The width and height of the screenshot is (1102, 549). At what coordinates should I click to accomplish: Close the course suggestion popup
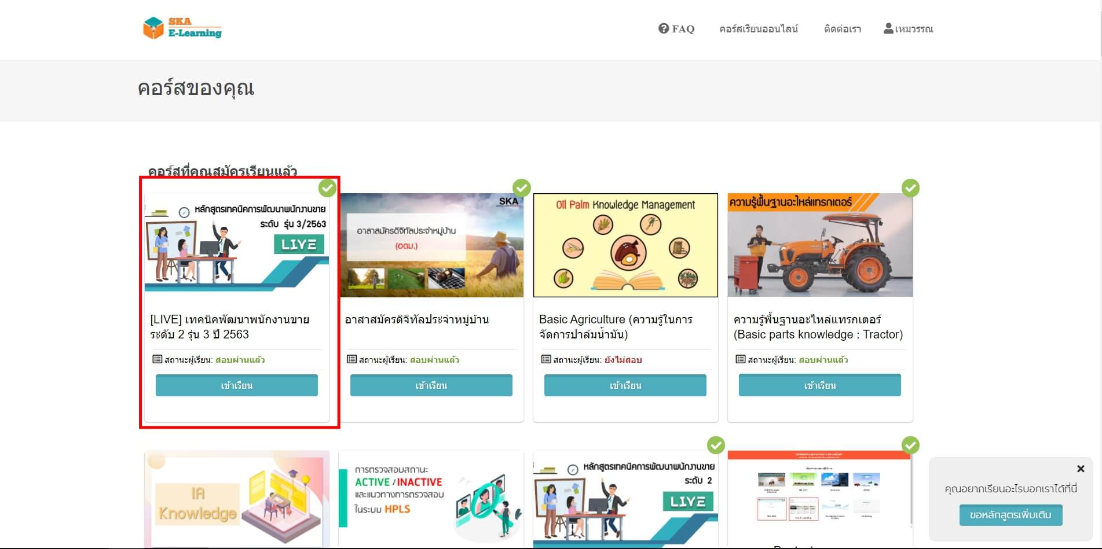[x=1080, y=469]
